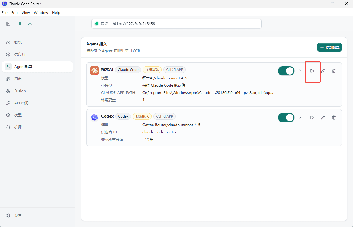Open API 密钥 in the sidebar
Viewport: 353px width, 227px height.
[37, 103]
